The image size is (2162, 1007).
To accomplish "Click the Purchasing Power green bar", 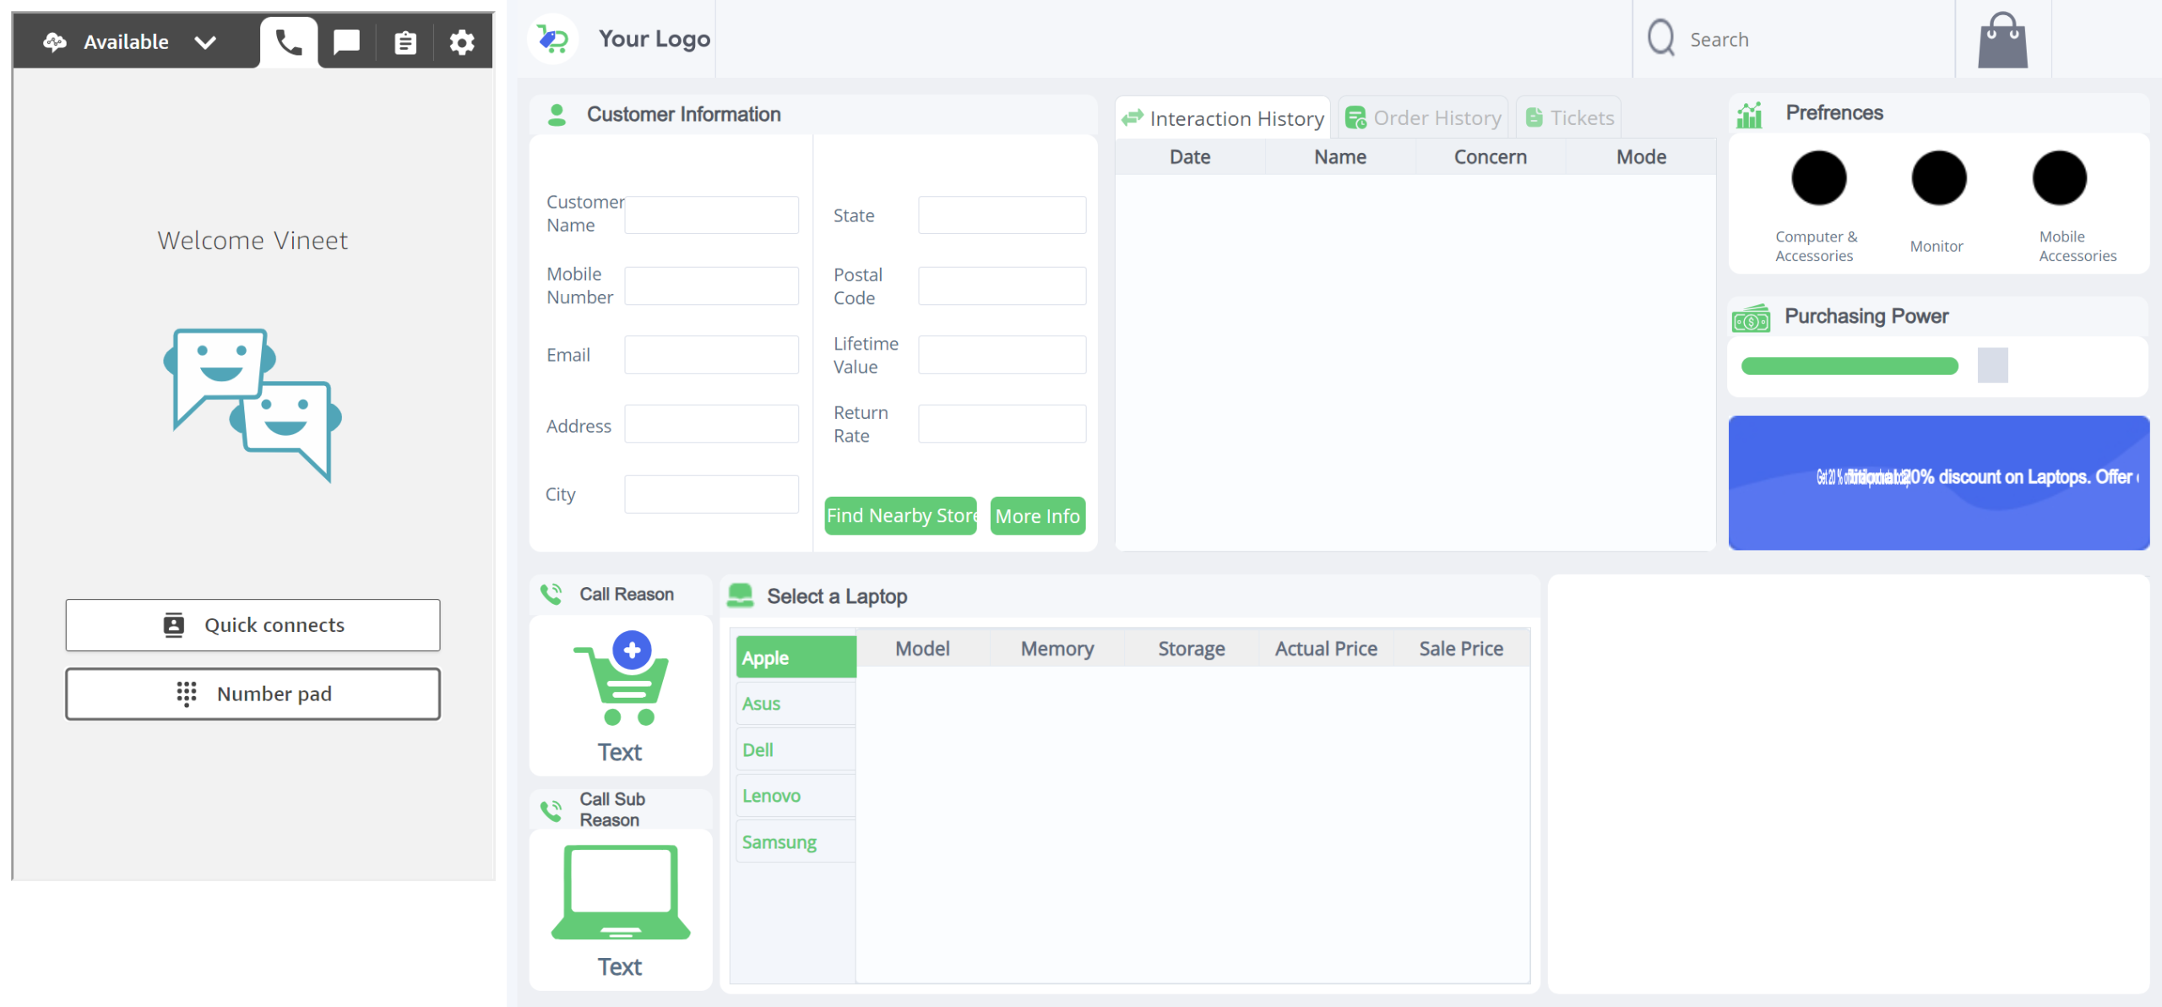I will click(x=1850, y=366).
